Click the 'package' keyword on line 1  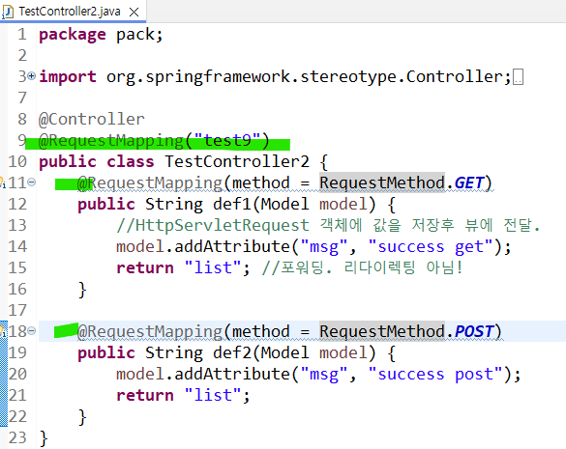tap(73, 35)
